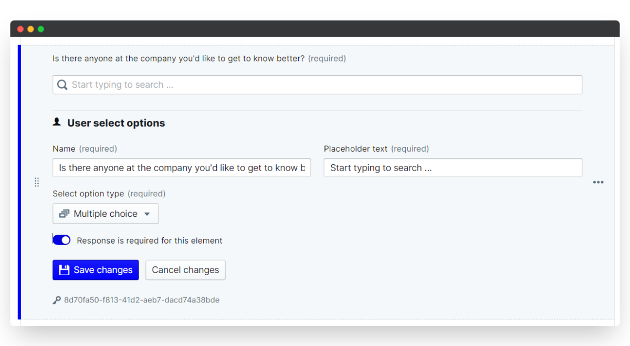Maximize the window with the green button

pyautogui.click(x=41, y=29)
